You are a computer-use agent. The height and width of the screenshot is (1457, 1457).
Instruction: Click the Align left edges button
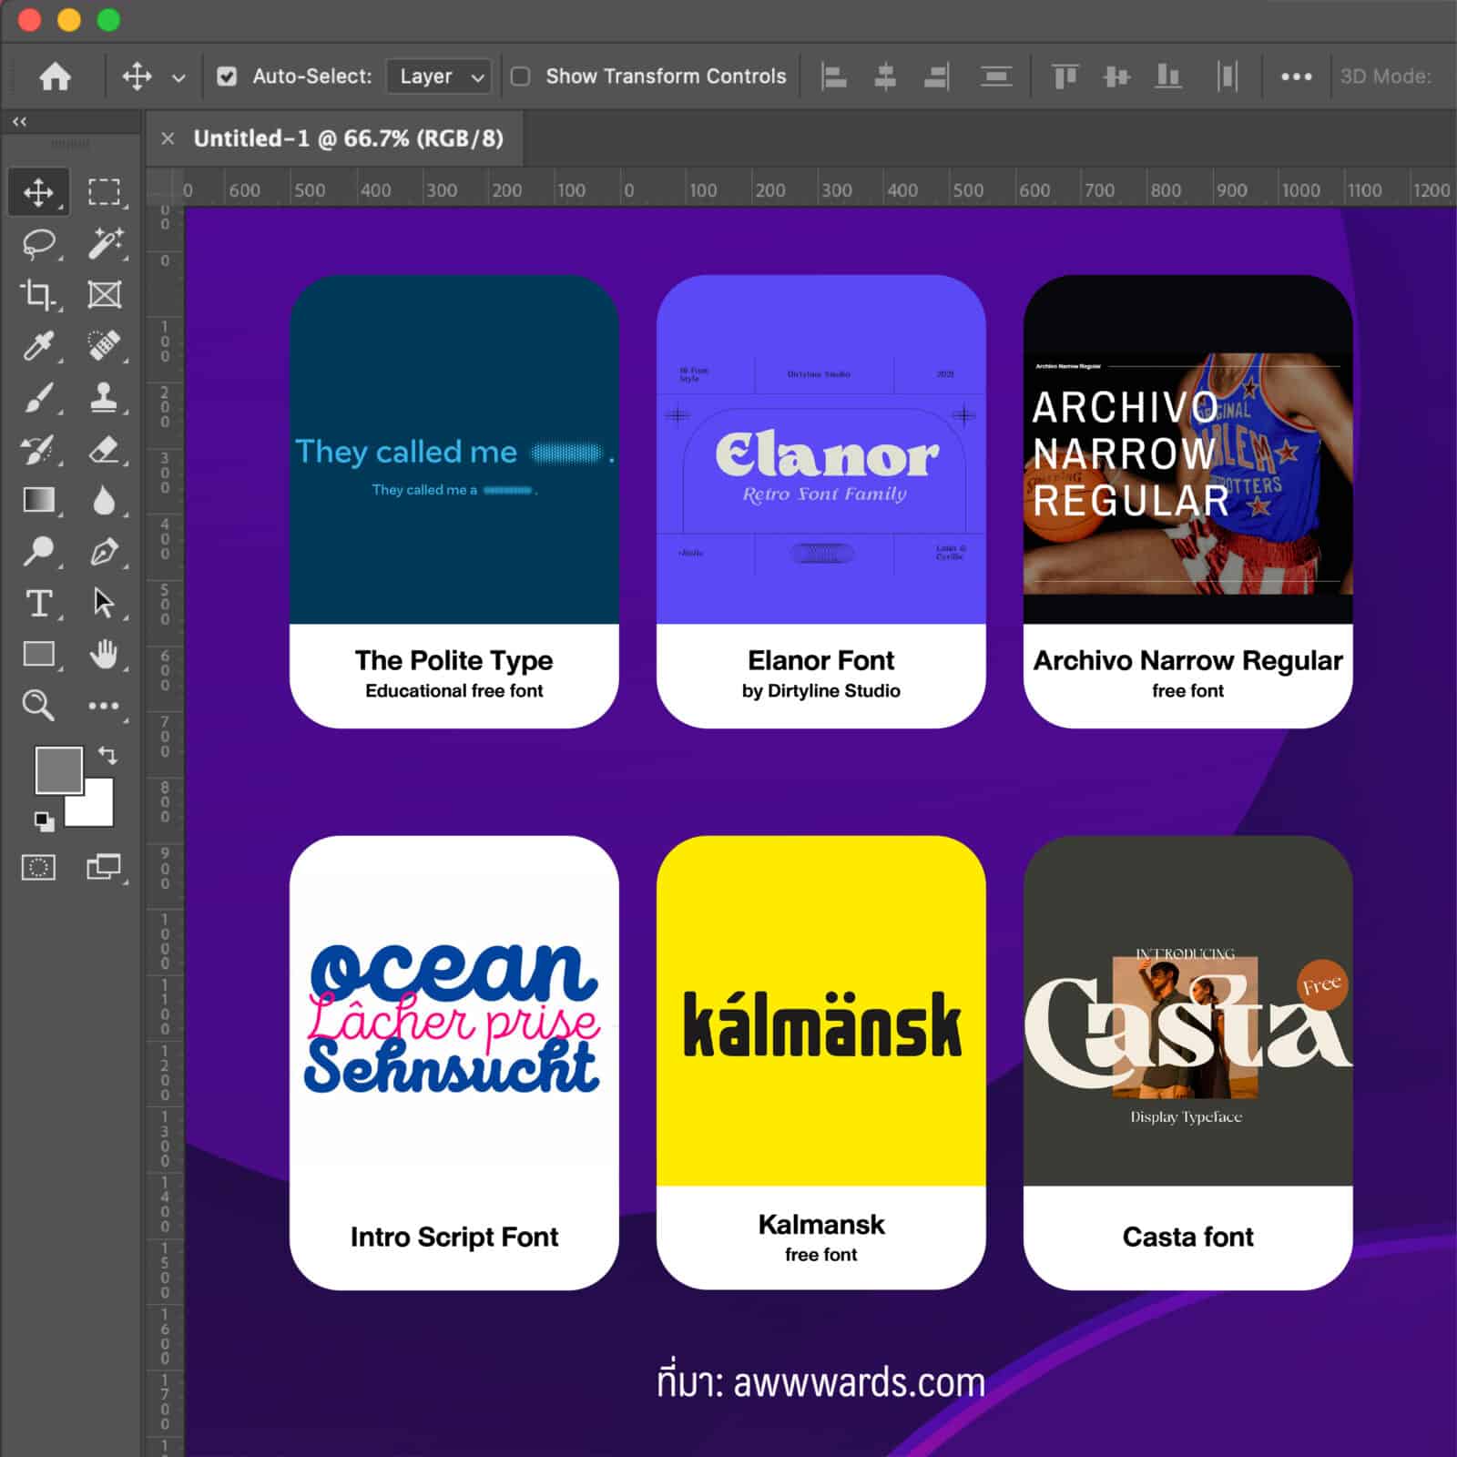click(x=833, y=76)
